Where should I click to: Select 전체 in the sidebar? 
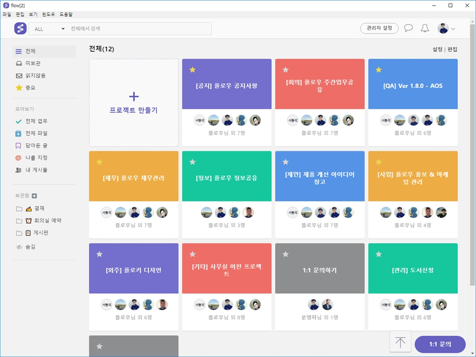(x=44, y=51)
